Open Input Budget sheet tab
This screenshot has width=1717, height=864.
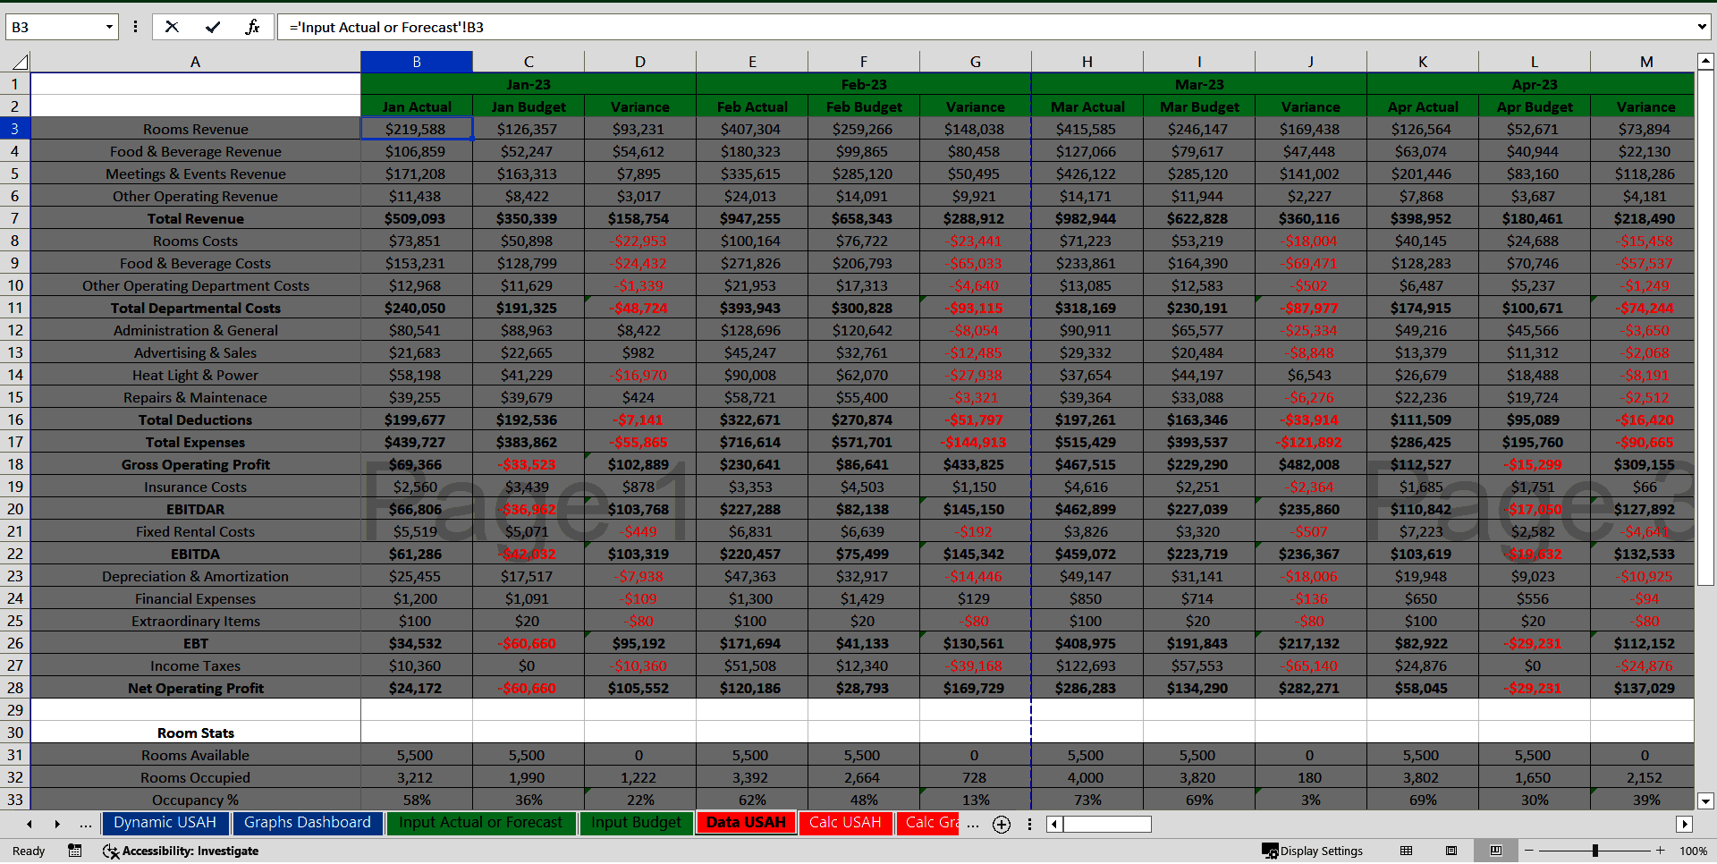tap(636, 823)
